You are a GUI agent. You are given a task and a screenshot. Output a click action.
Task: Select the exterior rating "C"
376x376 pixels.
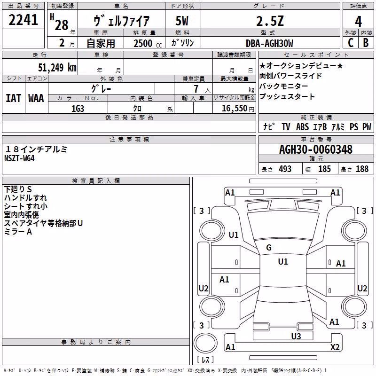coord(350,43)
